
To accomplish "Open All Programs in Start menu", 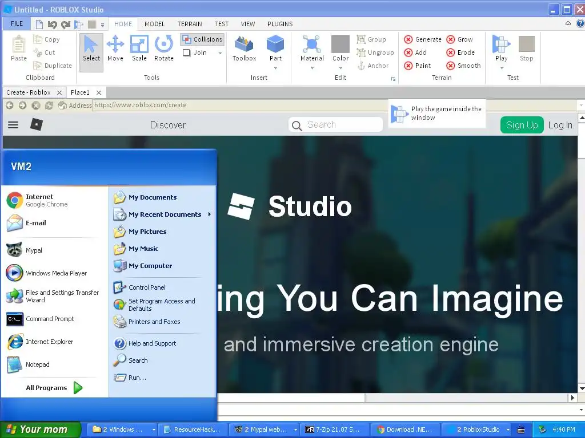I will (x=54, y=388).
